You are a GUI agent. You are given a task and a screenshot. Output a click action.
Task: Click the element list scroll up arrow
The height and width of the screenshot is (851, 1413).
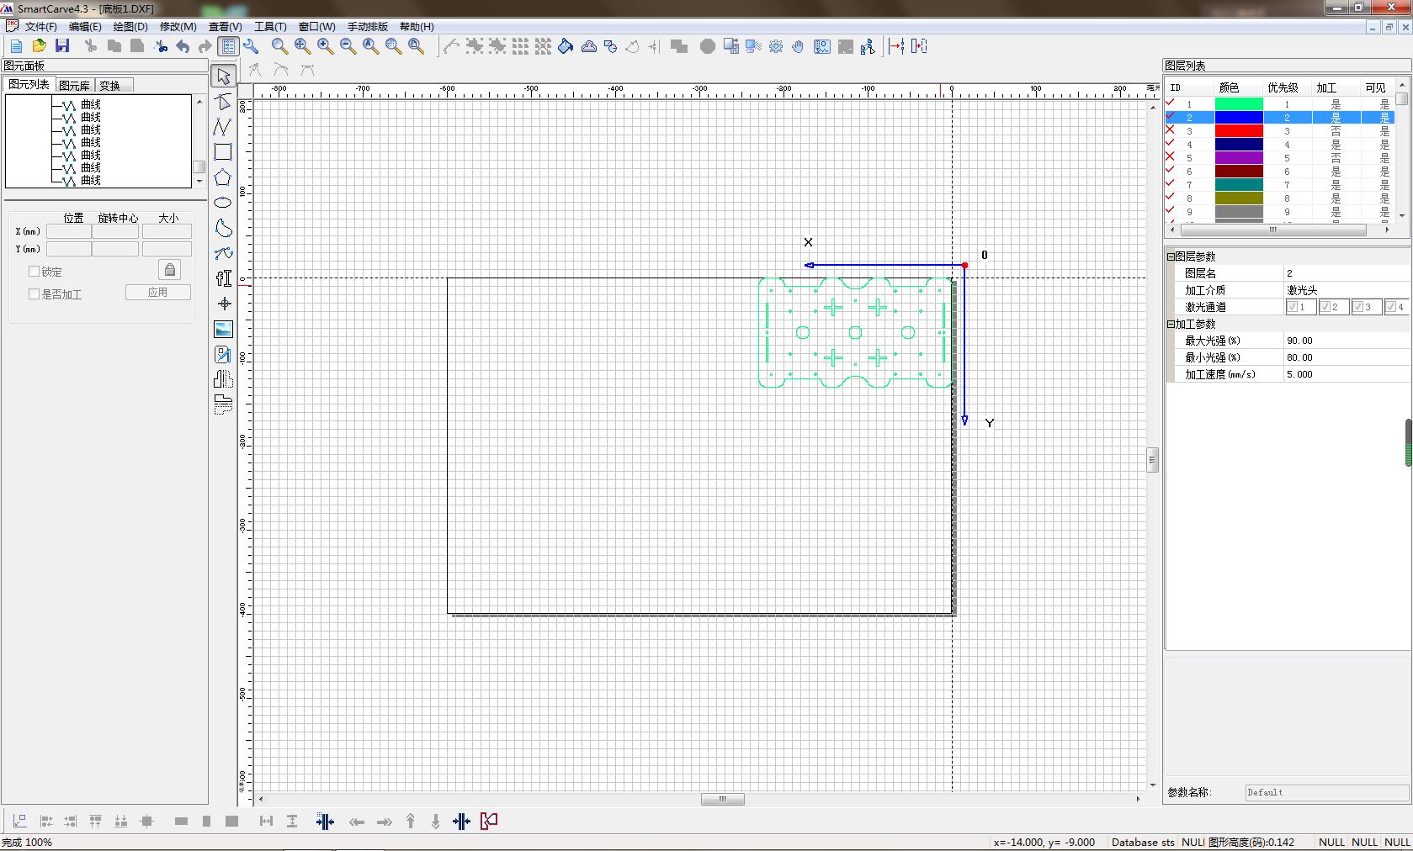[199, 101]
